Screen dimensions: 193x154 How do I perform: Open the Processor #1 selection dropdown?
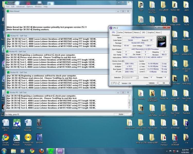coord(130,78)
